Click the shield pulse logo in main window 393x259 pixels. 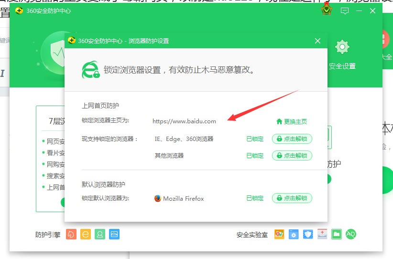click(x=53, y=53)
